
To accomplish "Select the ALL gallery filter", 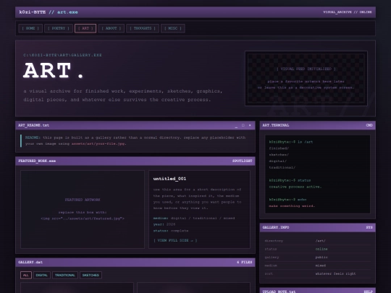I will pos(26,275).
